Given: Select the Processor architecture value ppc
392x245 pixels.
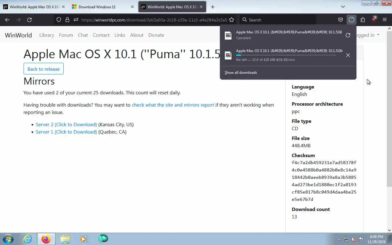Looking at the screenshot, I should tap(296, 111).
